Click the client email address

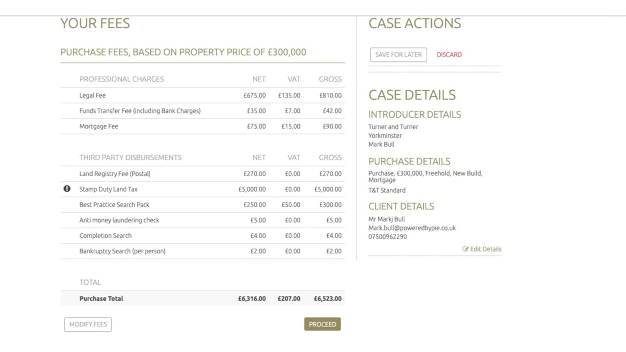click(x=412, y=228)
